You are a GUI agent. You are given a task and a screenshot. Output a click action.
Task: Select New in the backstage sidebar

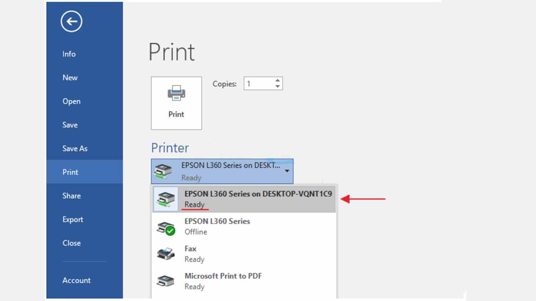(x=70, y=78)
